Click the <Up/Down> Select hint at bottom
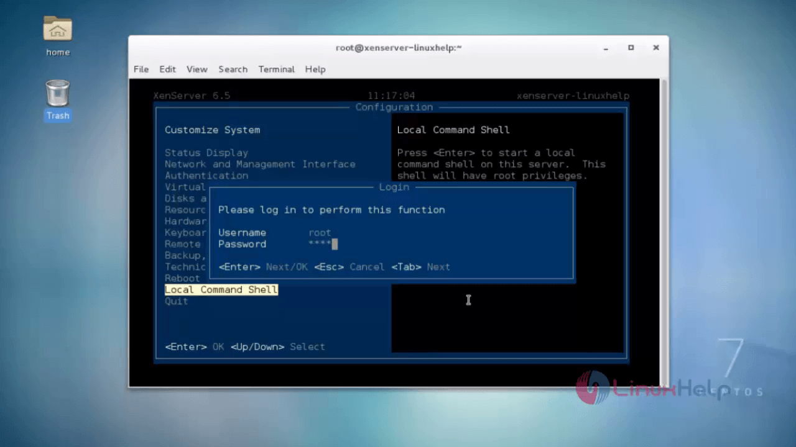Image resolution: width=796 pixels, height=447 pixels. 278,347
